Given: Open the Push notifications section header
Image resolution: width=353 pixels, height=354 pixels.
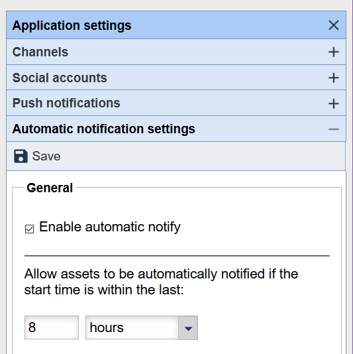Looking at the screenshot, I should (x=176, y=103).
